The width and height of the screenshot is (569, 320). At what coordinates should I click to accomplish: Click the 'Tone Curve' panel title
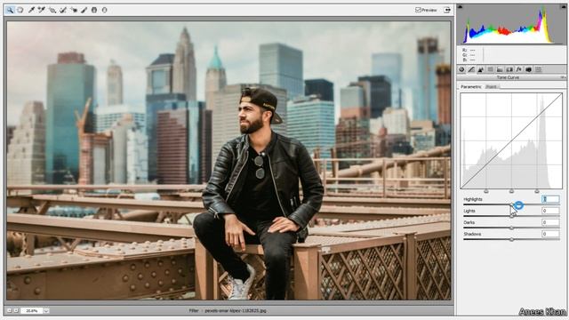(x=508, y=77)
